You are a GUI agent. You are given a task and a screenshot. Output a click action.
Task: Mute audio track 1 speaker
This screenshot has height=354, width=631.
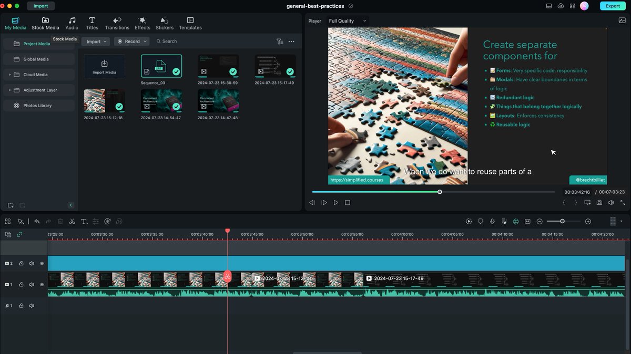32,306
